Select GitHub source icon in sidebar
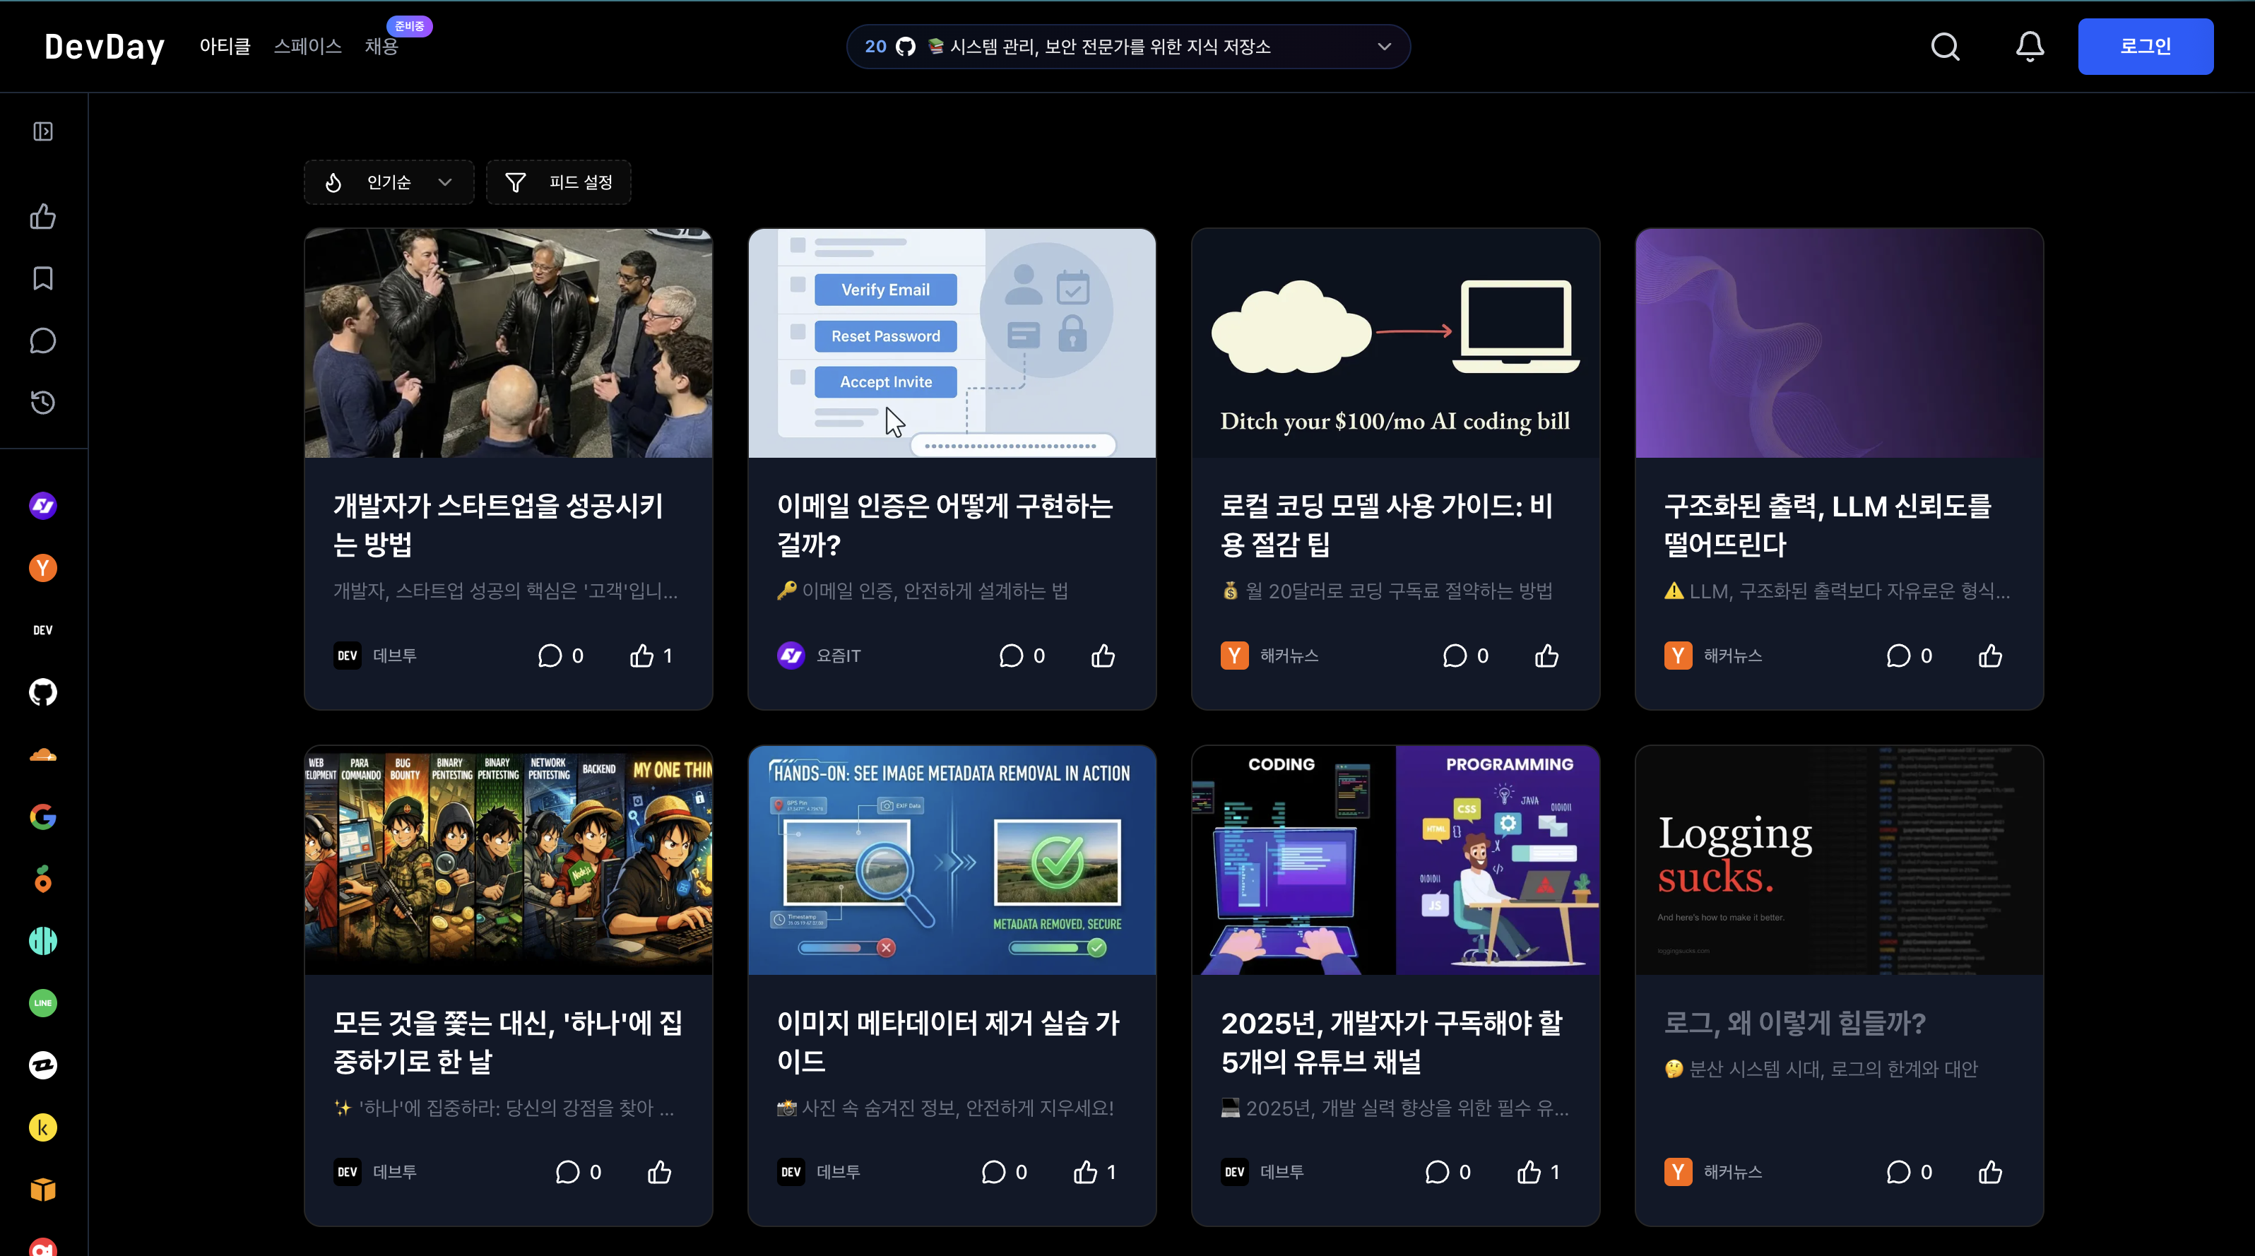The height and width of the screenshot is (1256, 2255). (x=43, y=692)
